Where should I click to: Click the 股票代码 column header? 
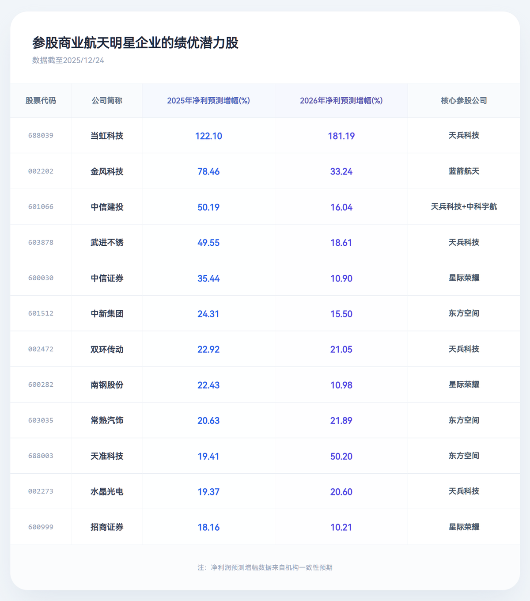pyautogui.click(x=41, y=101)
